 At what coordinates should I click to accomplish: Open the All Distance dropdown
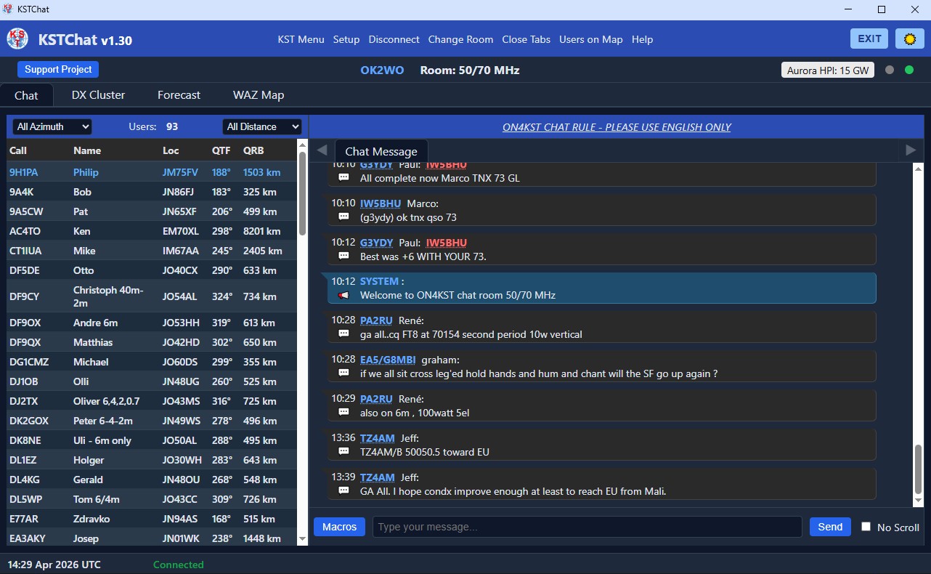[262, 126]
